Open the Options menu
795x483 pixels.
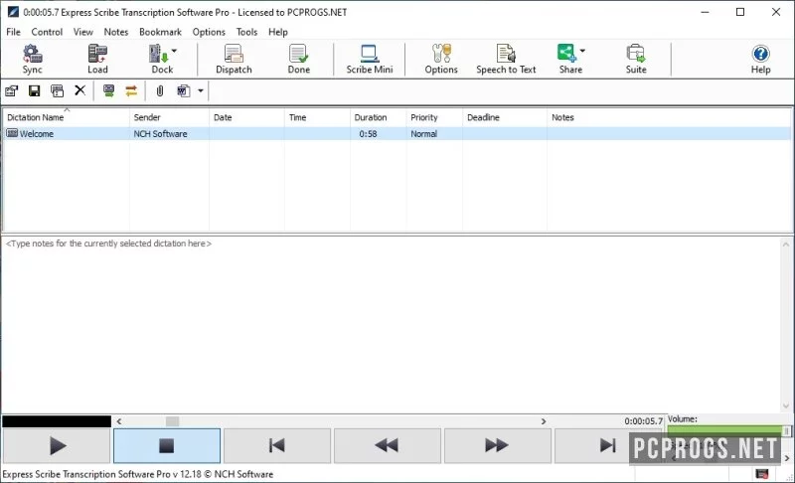point(209,32)
